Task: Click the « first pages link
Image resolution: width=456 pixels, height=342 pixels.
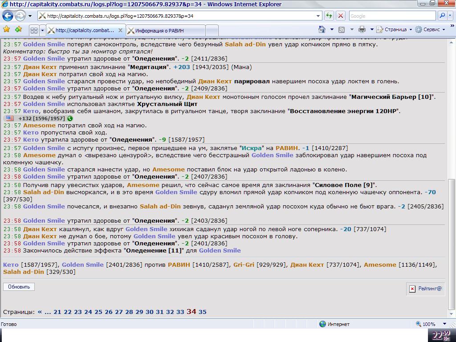Action: [x=40, y=312]
